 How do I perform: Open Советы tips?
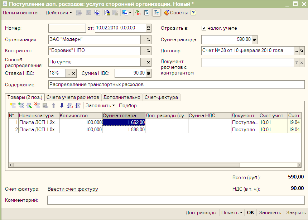pyautogui.click(x=176, y=13)
